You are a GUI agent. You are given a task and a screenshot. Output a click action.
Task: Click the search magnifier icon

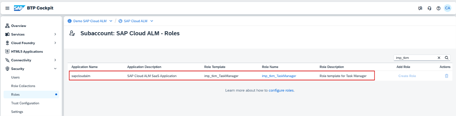coord(447,58)
